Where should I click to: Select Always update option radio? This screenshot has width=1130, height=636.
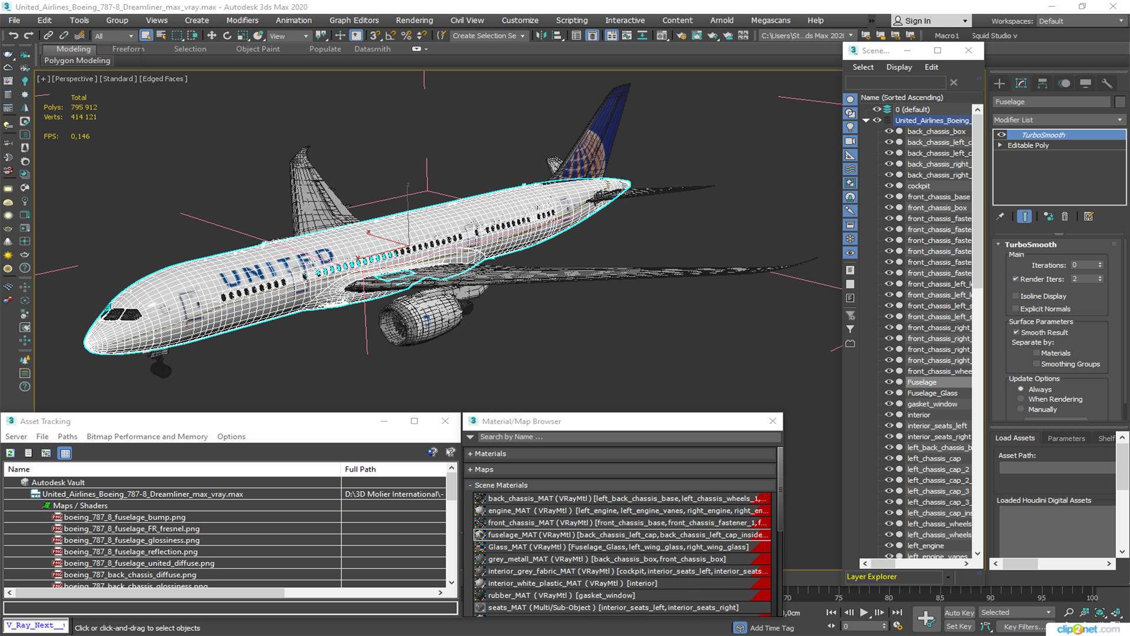(x=1021, y=389)
